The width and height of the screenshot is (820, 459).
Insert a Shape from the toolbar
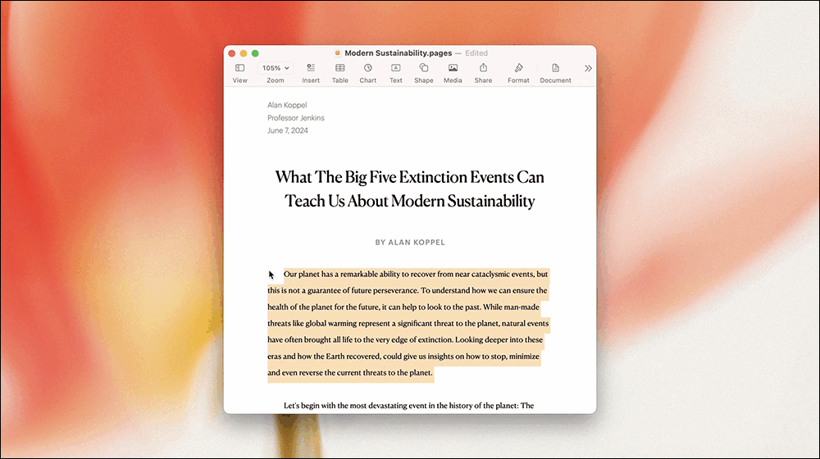(424, 68)
